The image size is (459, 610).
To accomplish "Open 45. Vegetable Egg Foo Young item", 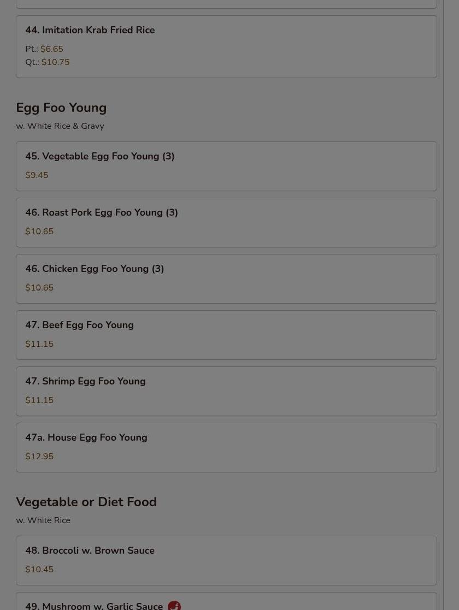I will click(100, 157).
